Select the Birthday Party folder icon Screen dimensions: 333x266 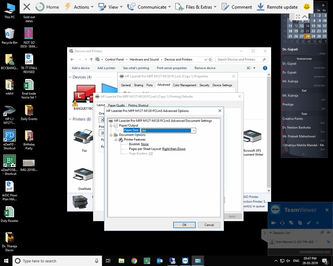[x=29, y=140]
